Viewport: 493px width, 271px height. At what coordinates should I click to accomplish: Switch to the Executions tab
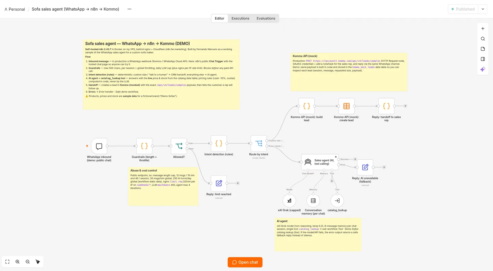tap(240, 18)
